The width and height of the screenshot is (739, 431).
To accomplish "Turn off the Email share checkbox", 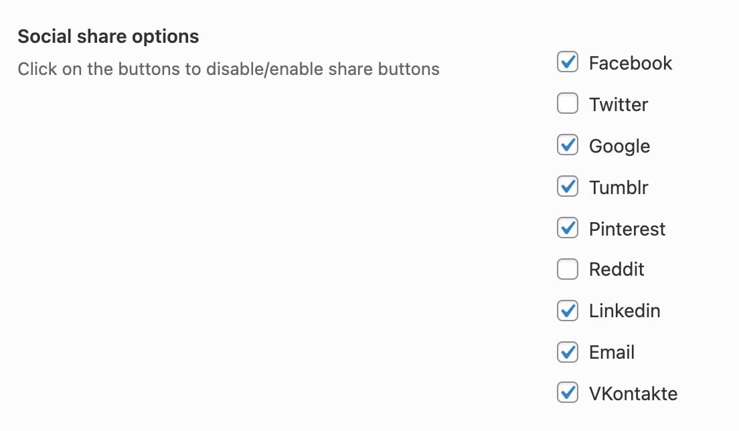I will click(568, 352).
